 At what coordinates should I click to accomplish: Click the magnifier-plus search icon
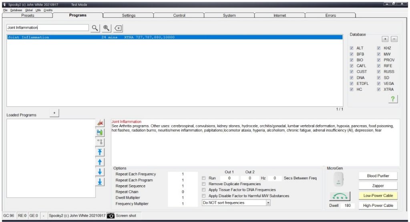coord(107,28)
